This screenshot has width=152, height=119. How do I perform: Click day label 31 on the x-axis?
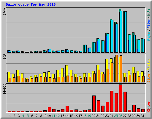click(142, 116)
